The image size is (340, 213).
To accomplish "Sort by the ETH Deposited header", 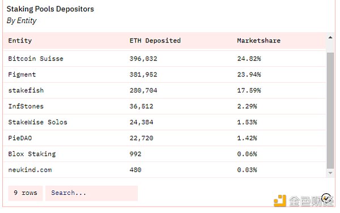I will coord(155,41).
